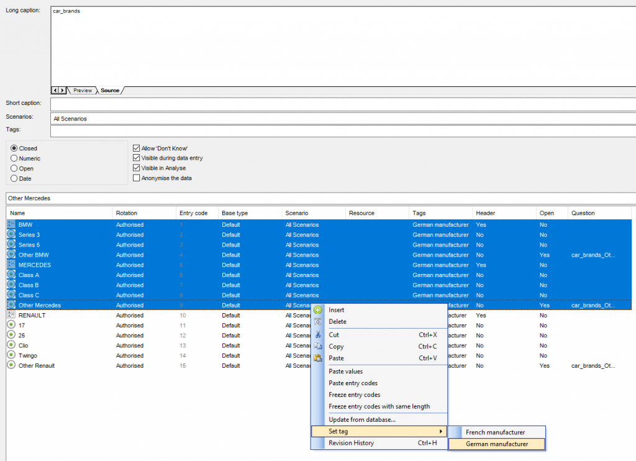Toggle Visible during data entry checkbox

click(136, 158)
